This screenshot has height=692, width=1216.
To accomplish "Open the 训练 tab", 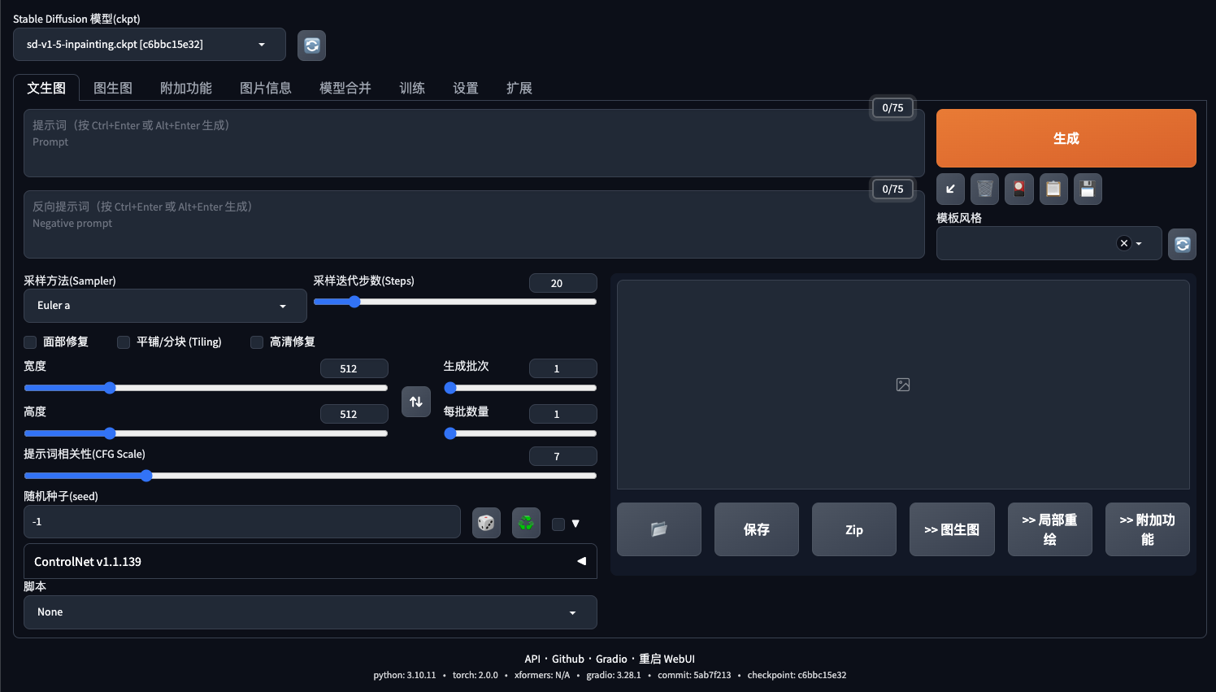I will [x=412, y=88].
